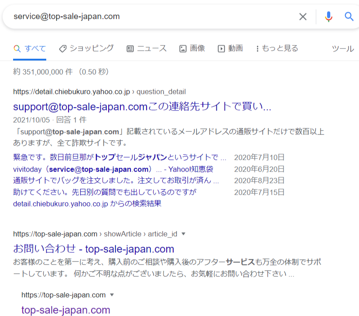
Task: Click the date 2020年6月20日
Action: click(x=259, y=169)
